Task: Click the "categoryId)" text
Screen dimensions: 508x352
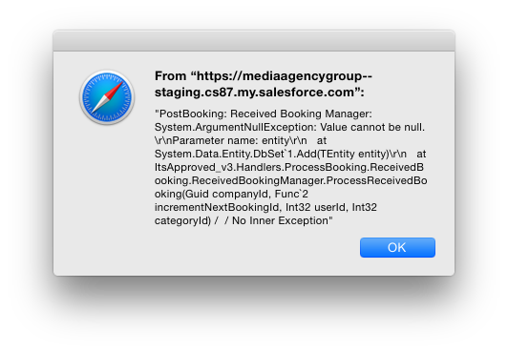Action: (182, 220)
